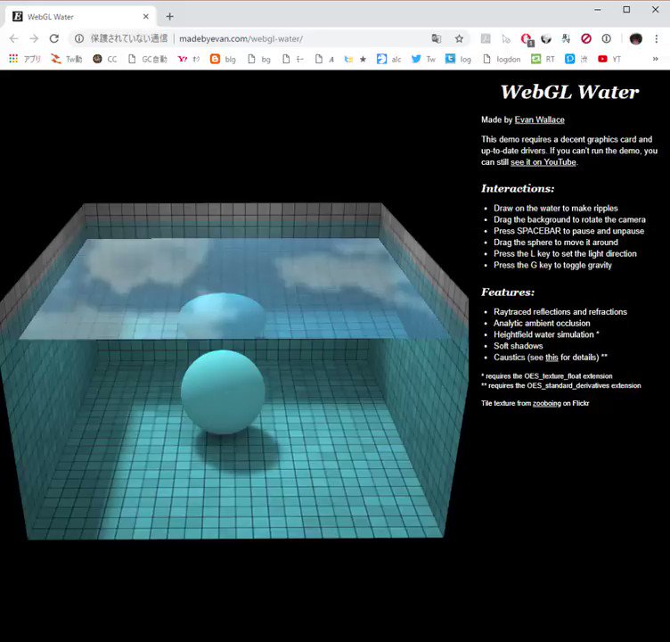Reload the WebGL Water page

54,39
